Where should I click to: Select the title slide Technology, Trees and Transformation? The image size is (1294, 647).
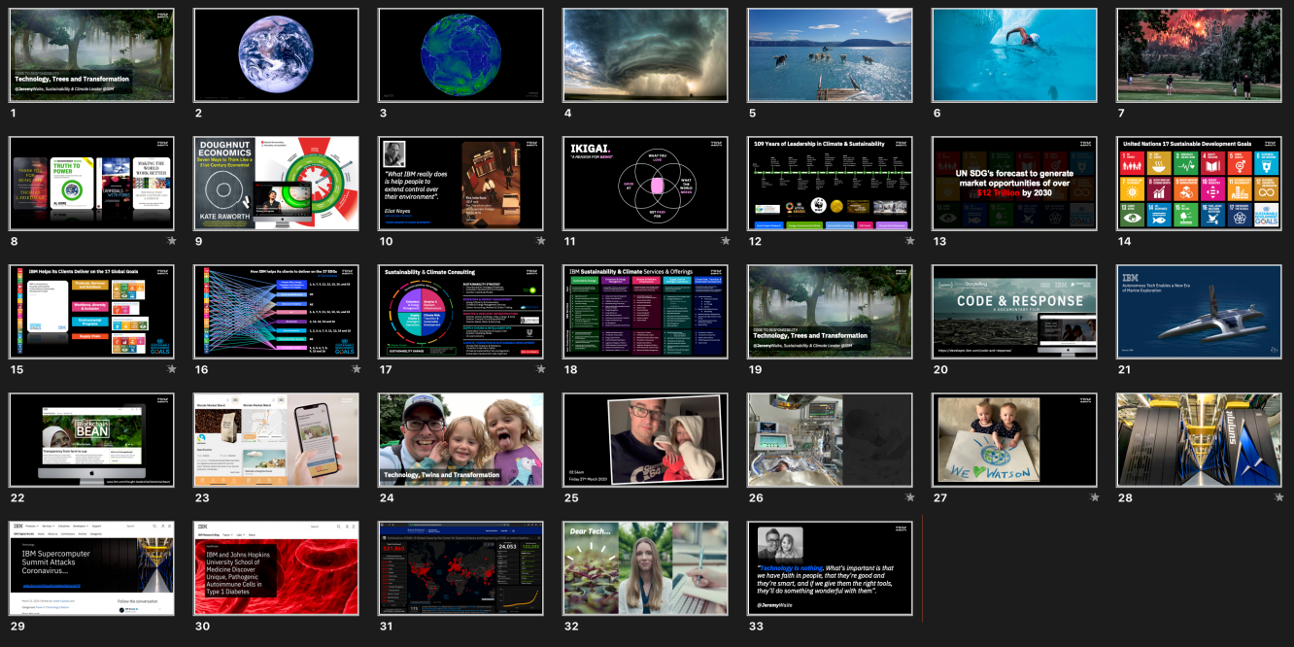coord(92,55)
